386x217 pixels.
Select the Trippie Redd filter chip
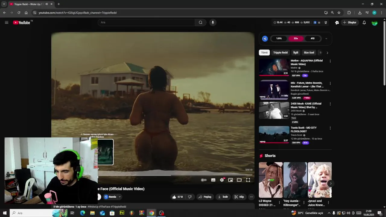[x=280, y=53]
